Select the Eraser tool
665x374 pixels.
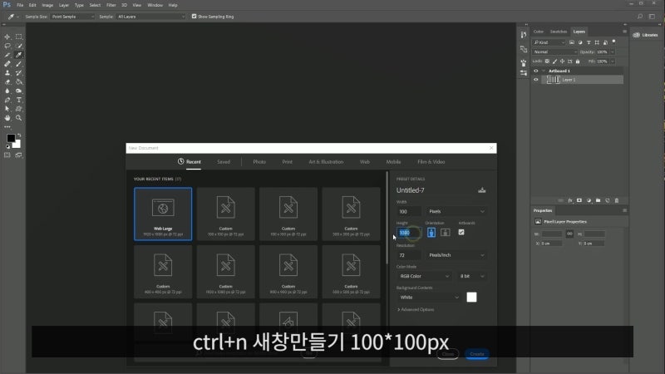coord(7,81)
